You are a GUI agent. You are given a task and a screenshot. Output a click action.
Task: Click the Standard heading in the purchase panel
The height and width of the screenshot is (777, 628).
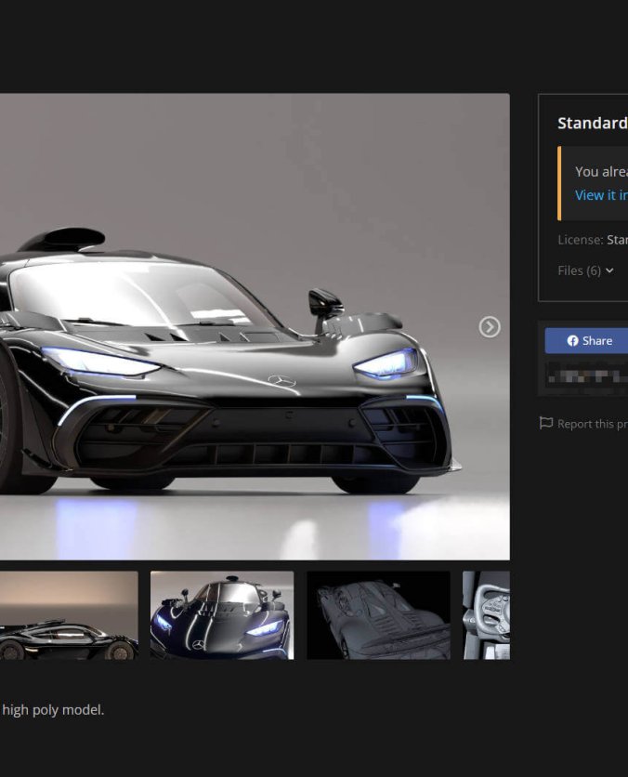click(x=592, y=123)
